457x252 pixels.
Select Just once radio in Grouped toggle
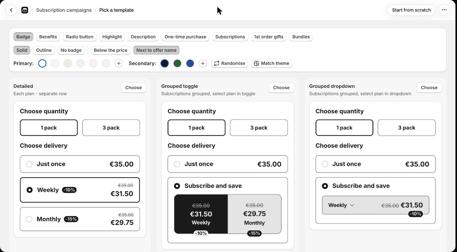click(177, 164)
